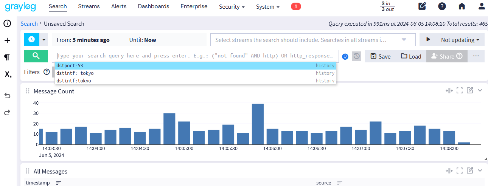Open the scratchpad edit icon in top bar
The width and height of the screenshot is (488, 186).
(422, 6)
